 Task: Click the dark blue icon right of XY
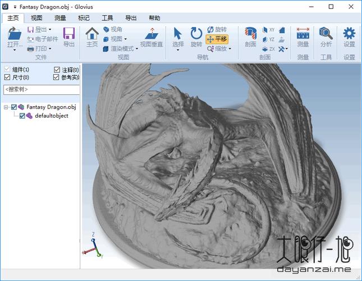[282, 30]
